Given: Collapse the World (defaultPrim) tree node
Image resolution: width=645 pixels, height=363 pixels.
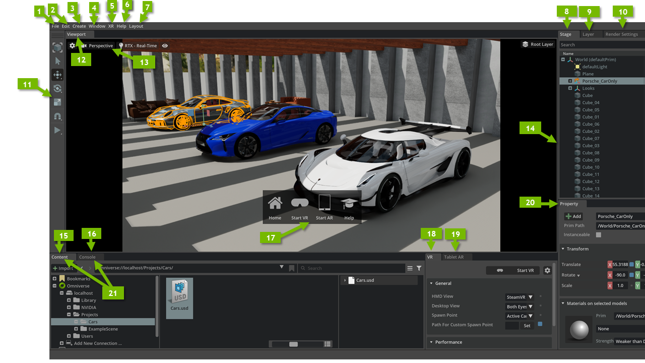Looking at the screenshot, I should (x=563, y=59).
